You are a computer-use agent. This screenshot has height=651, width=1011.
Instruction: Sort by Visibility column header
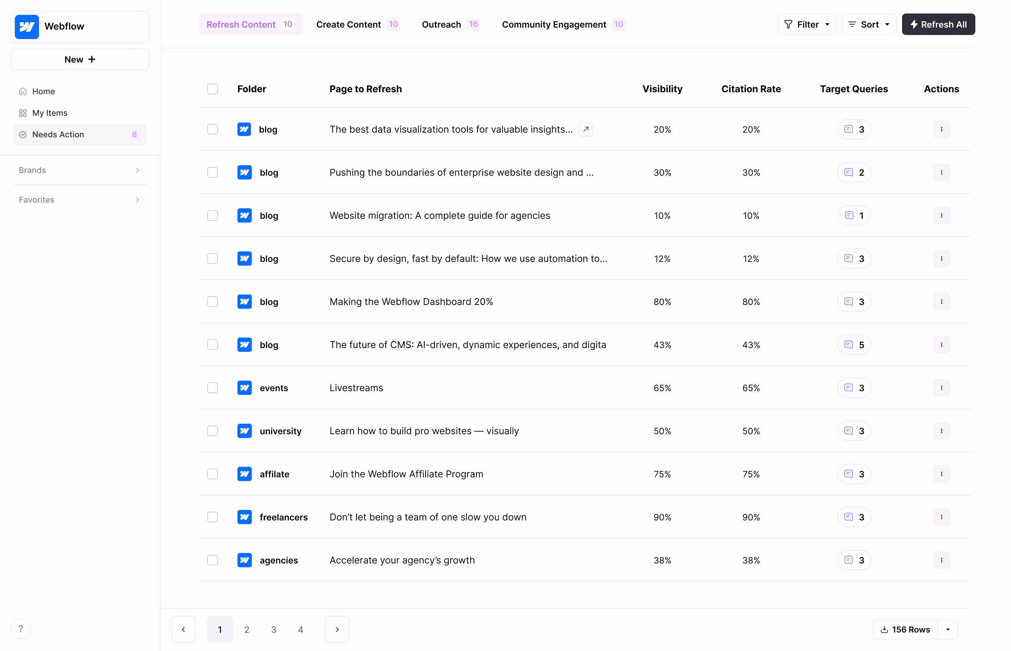coord(662,89)
